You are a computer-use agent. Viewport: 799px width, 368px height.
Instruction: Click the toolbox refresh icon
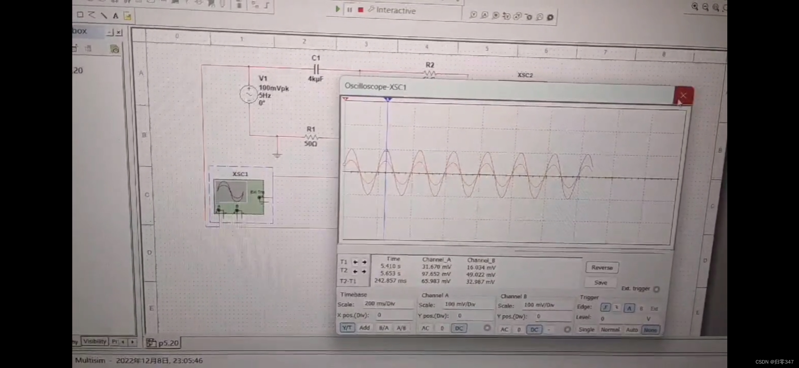tap(115, 49)
